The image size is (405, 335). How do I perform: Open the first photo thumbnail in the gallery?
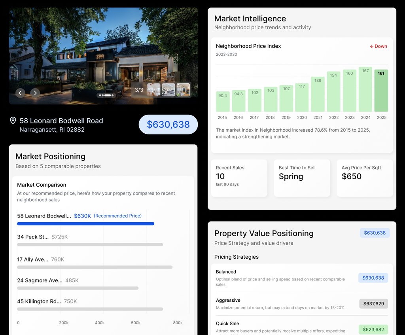click(154, 90)
